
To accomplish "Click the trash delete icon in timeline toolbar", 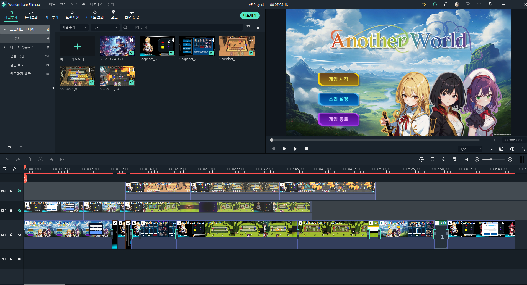I will point(29,159).
